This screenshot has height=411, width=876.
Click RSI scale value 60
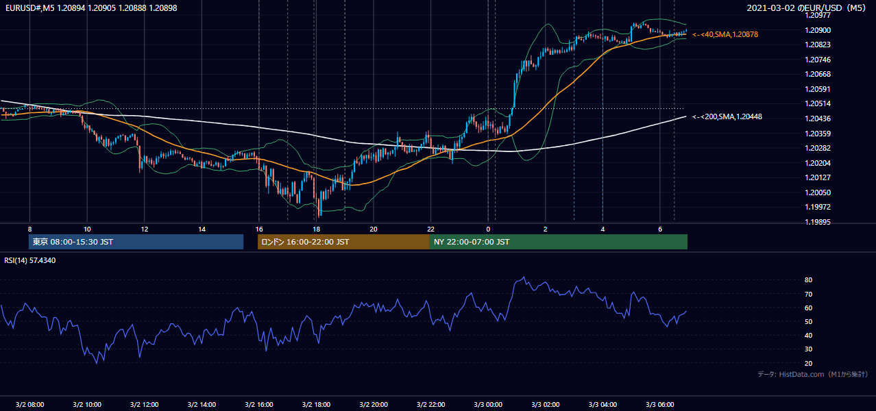click(809, 308)
